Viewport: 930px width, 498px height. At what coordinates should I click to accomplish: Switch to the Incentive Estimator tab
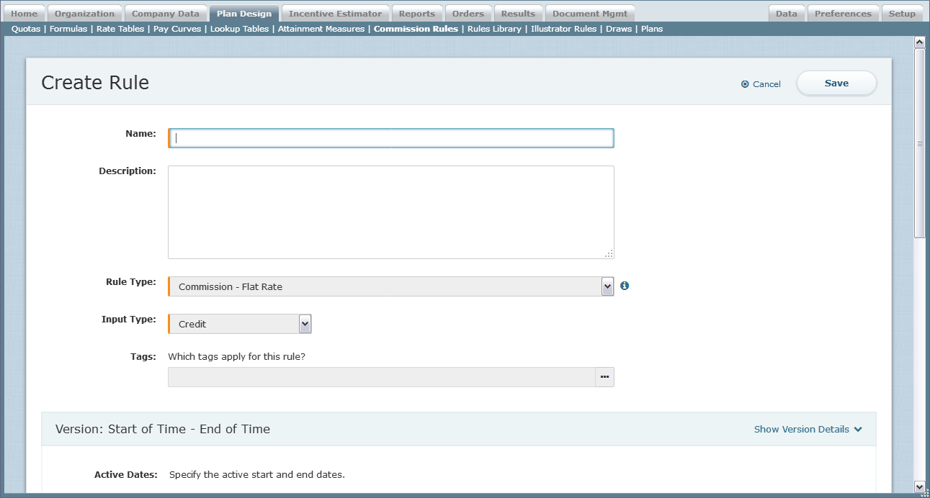[x=335, y=14]
